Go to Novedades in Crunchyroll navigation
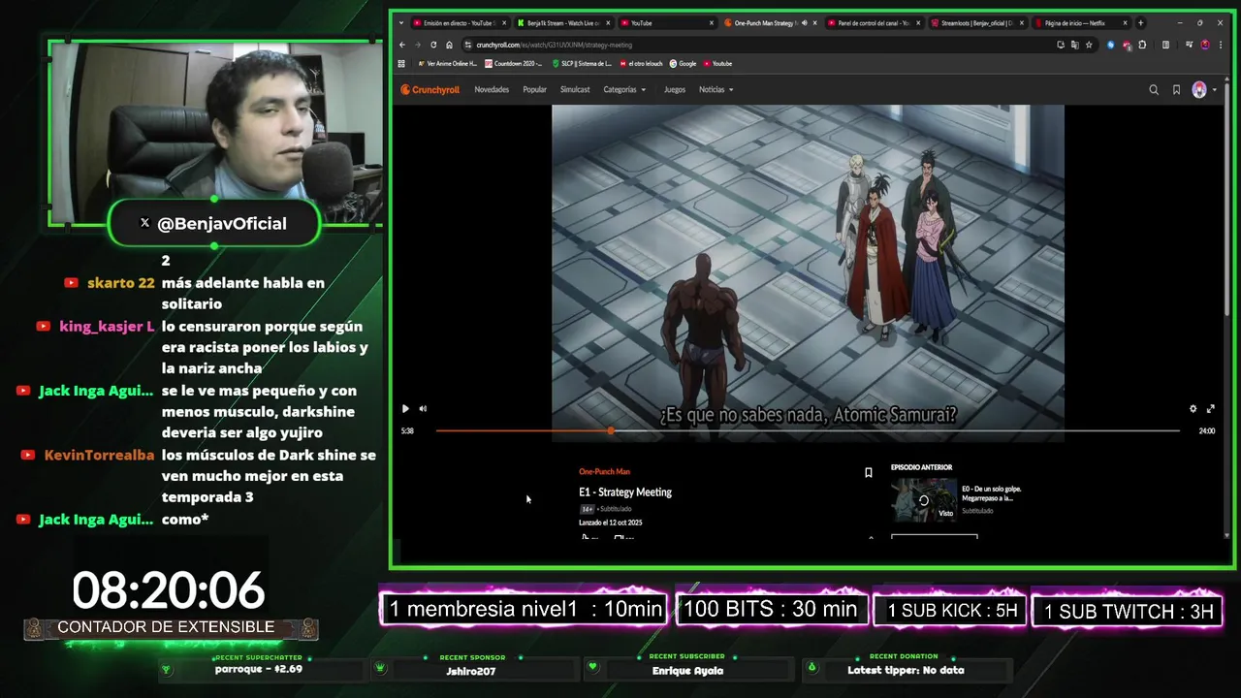 (x=492, y=89)
